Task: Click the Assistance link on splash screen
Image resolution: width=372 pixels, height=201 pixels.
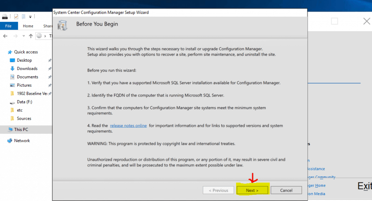Action: point(316,169)
